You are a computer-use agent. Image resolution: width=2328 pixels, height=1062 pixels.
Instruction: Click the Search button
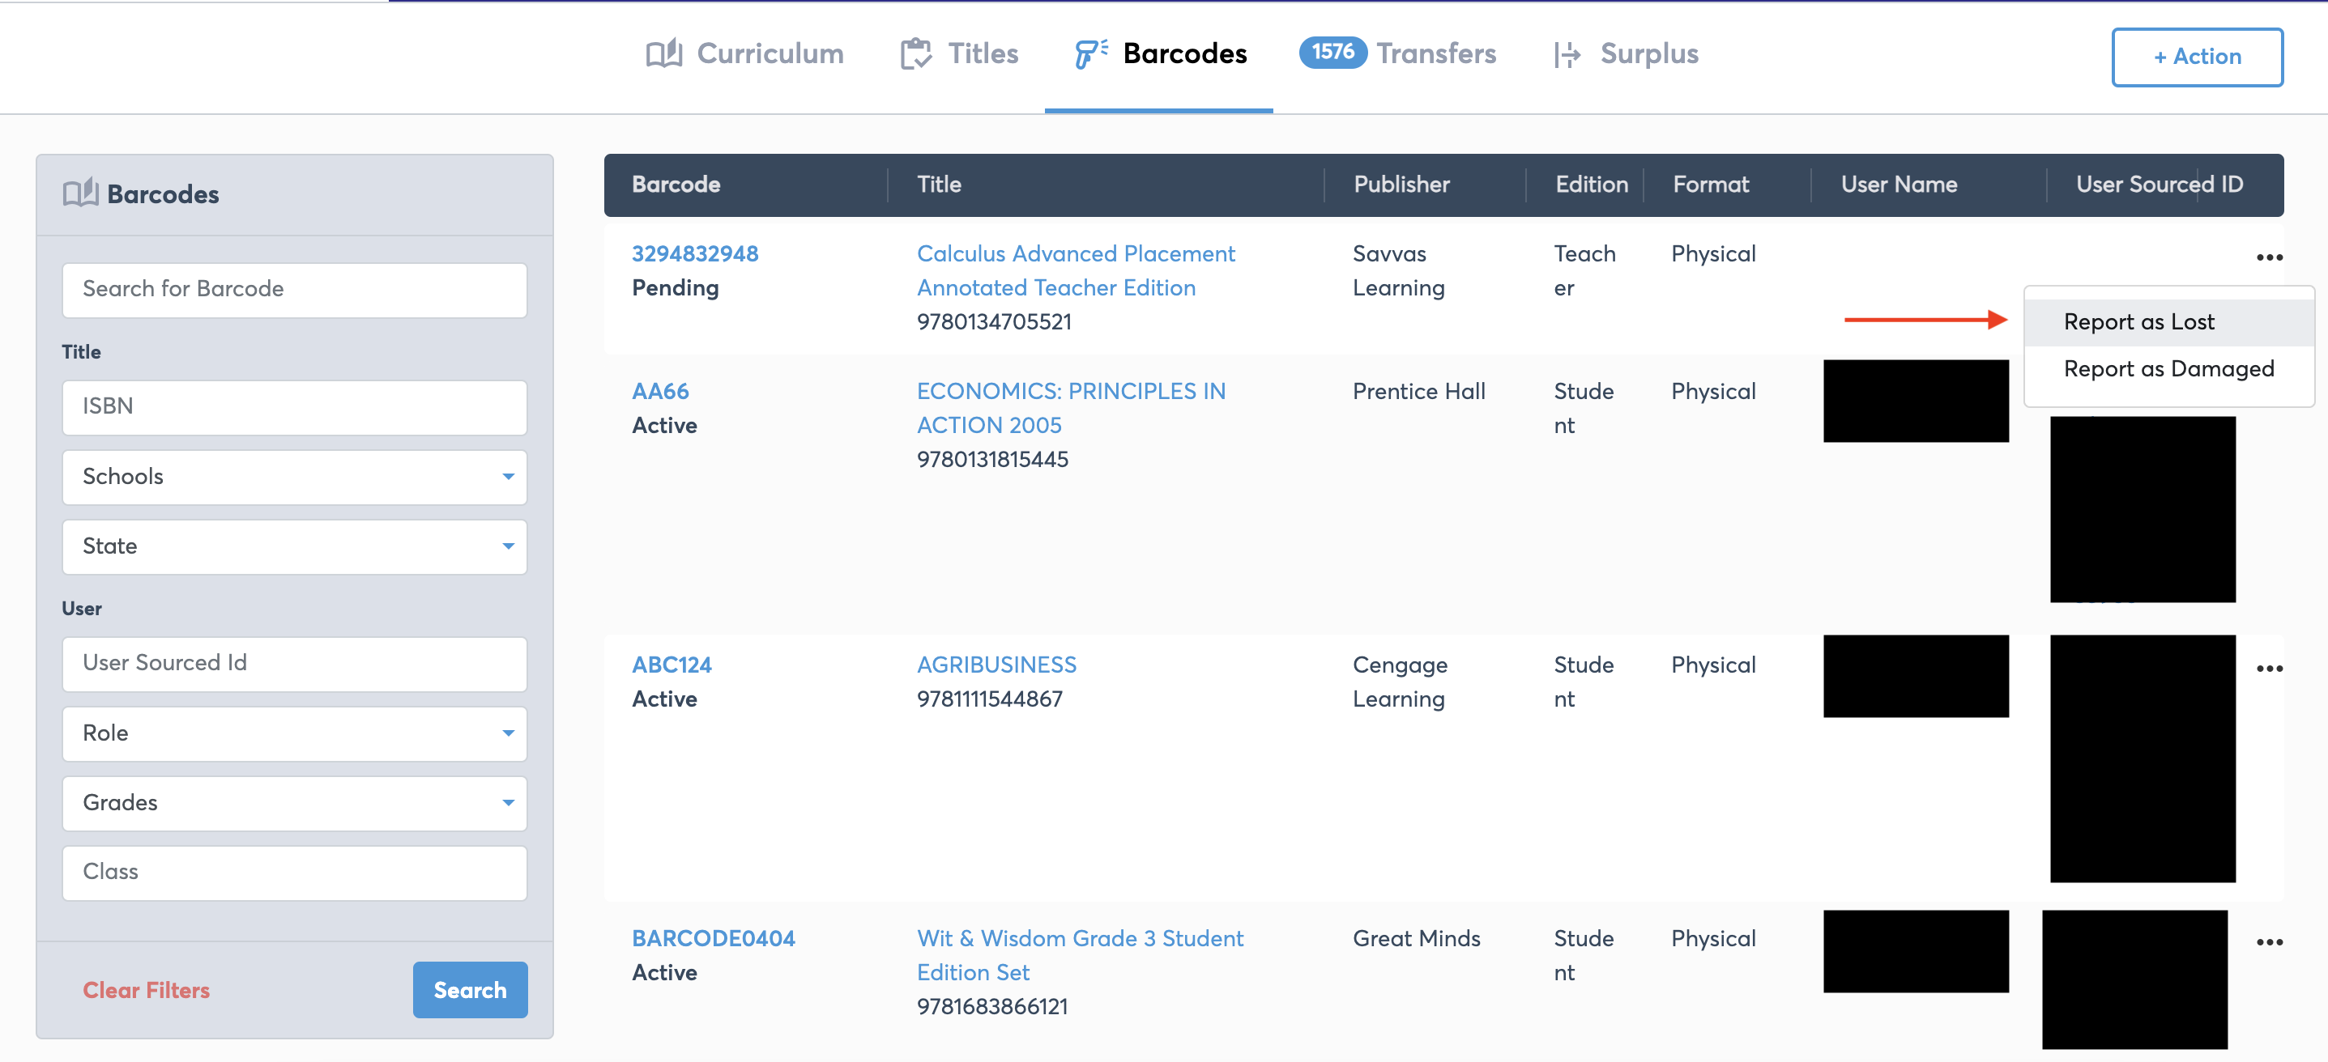(x=469, y=990)
